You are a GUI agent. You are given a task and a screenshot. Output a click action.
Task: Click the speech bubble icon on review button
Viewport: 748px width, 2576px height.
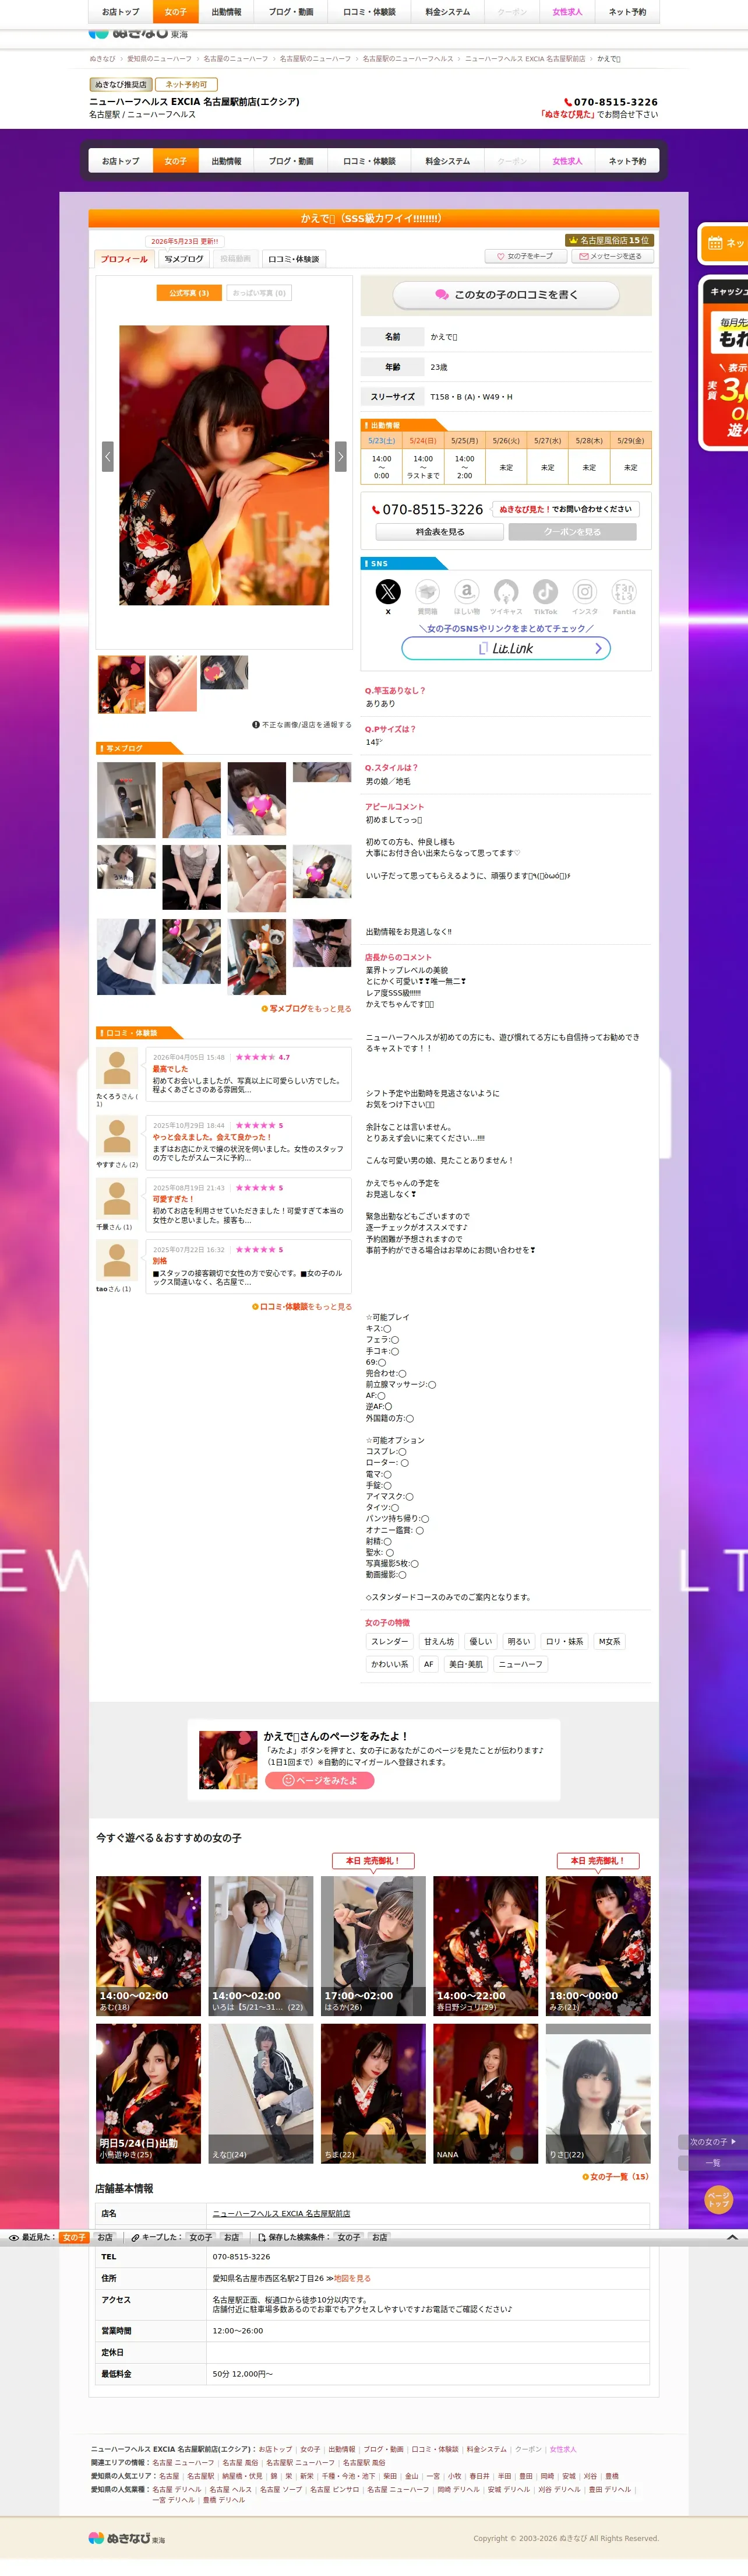point(442,295)
